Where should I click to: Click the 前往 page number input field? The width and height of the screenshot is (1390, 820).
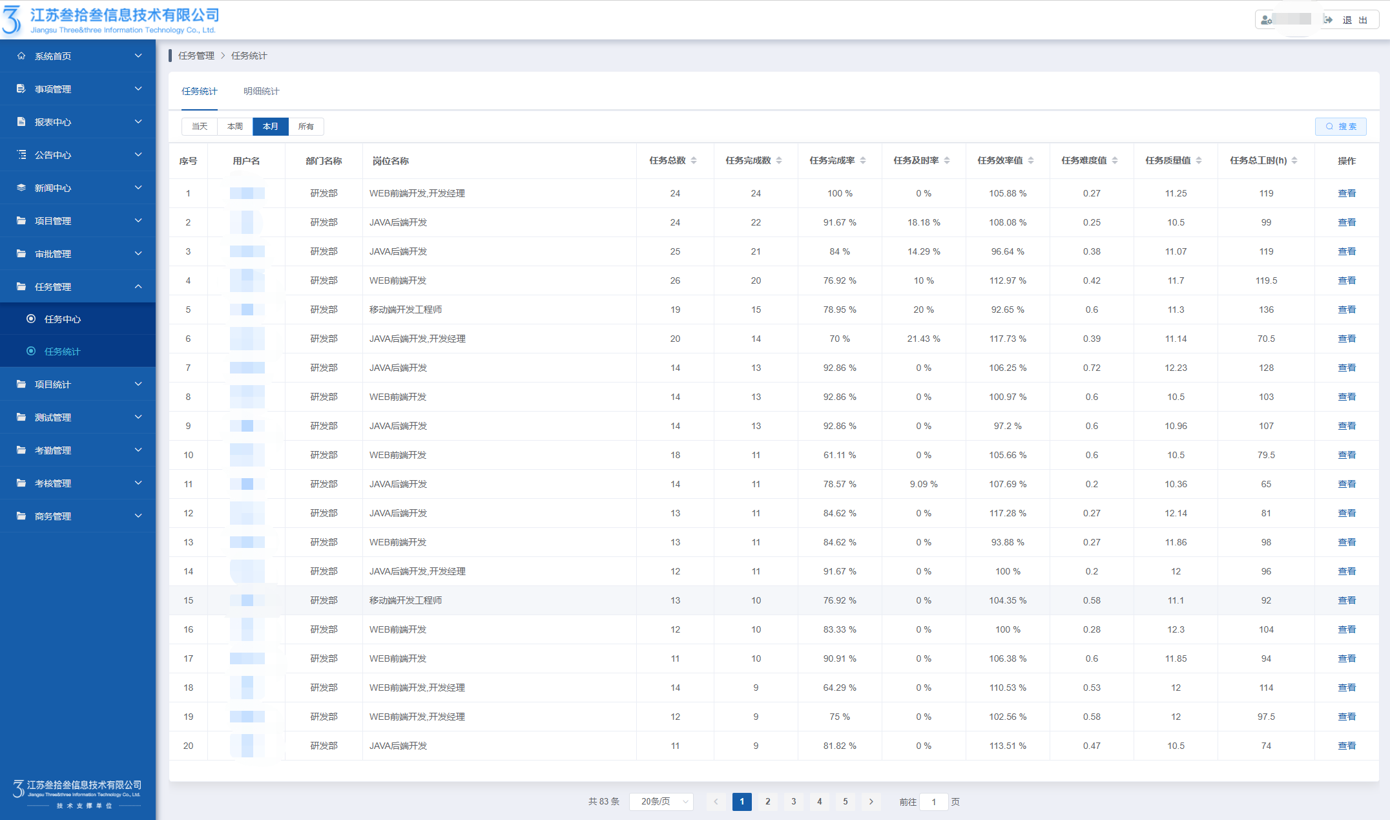point(934,802)
